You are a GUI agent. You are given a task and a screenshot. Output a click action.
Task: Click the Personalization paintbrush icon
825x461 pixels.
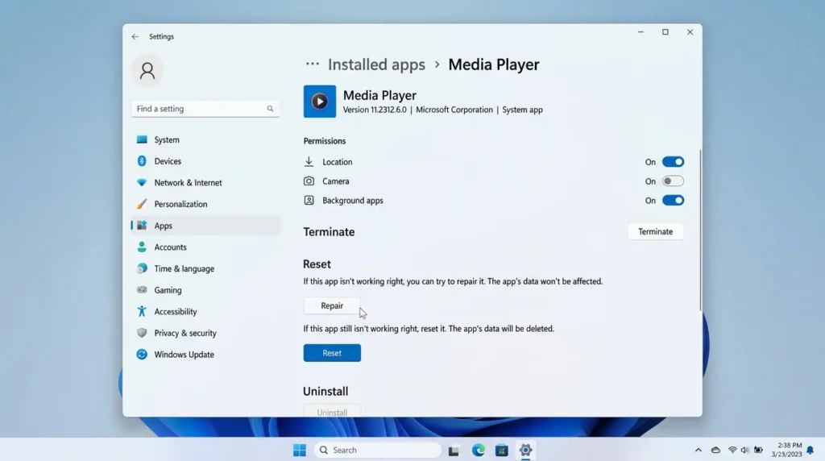(x=142, y=204)
